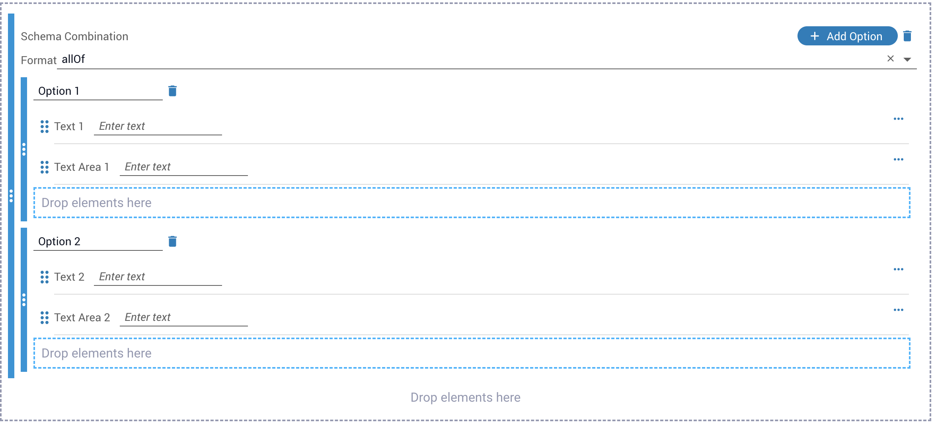Click the Text Area 2 input field
This screenshot has height=422, width=932.
click(x=183, y=318)
